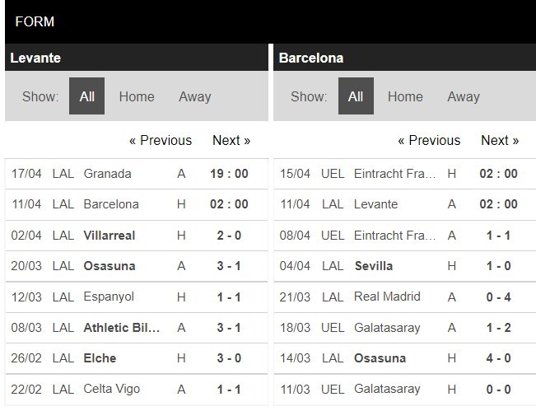Click the Celta Vigo 1 - 1 row
This screenshot has width=536, height=411.
point(137,389)
